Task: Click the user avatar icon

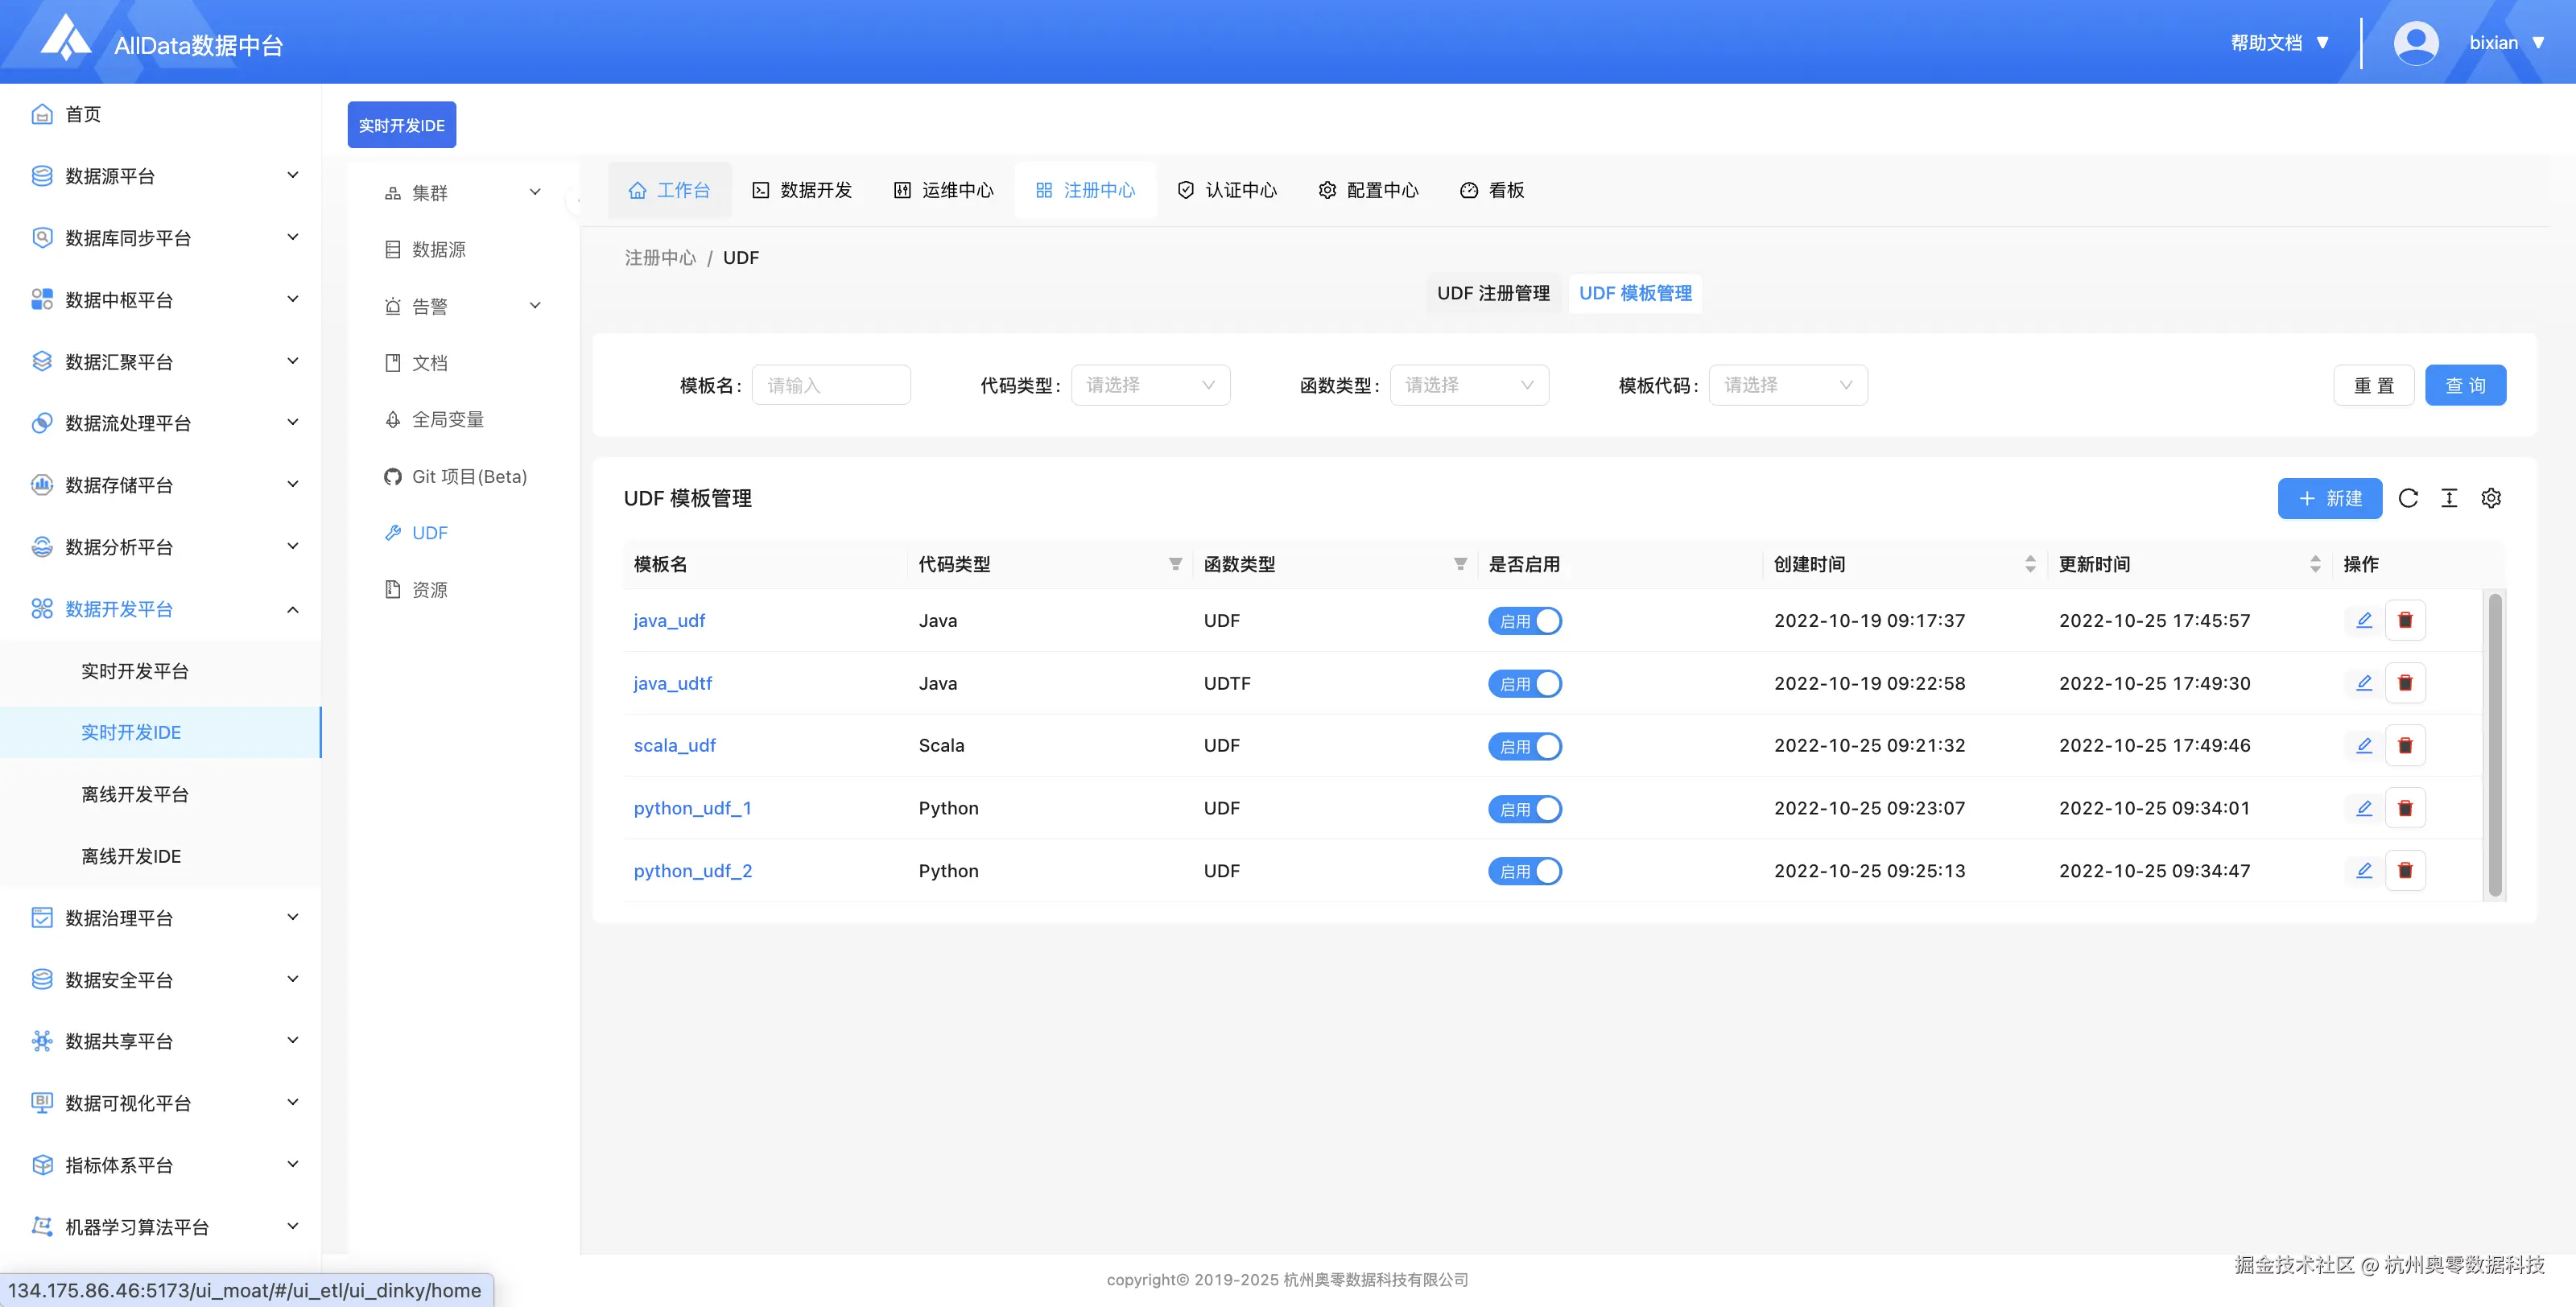Action: tap(2415, 43)
